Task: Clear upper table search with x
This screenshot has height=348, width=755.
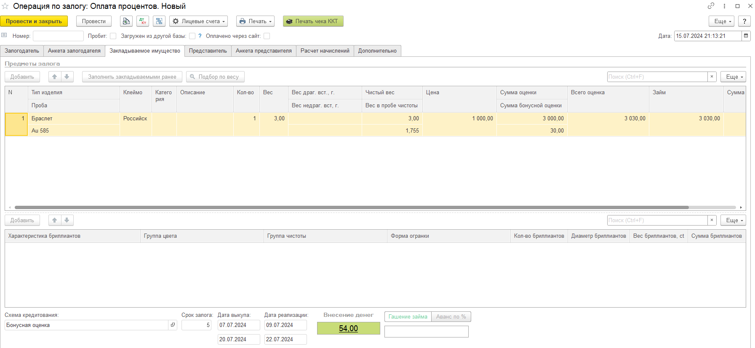Action: 712,77
